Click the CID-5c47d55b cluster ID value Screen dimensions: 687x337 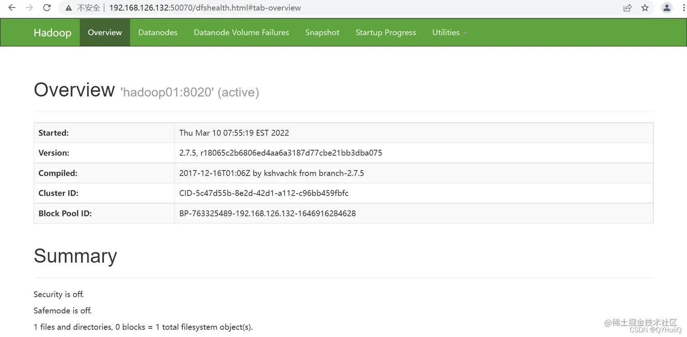click(x=264, y=193)
